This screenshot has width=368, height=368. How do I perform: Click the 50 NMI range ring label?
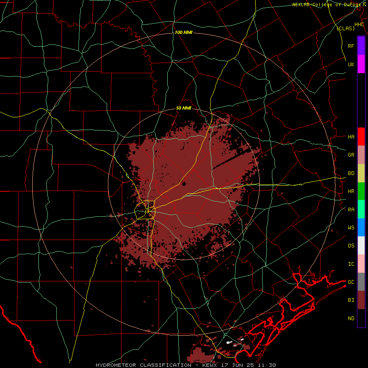(184, 108)
